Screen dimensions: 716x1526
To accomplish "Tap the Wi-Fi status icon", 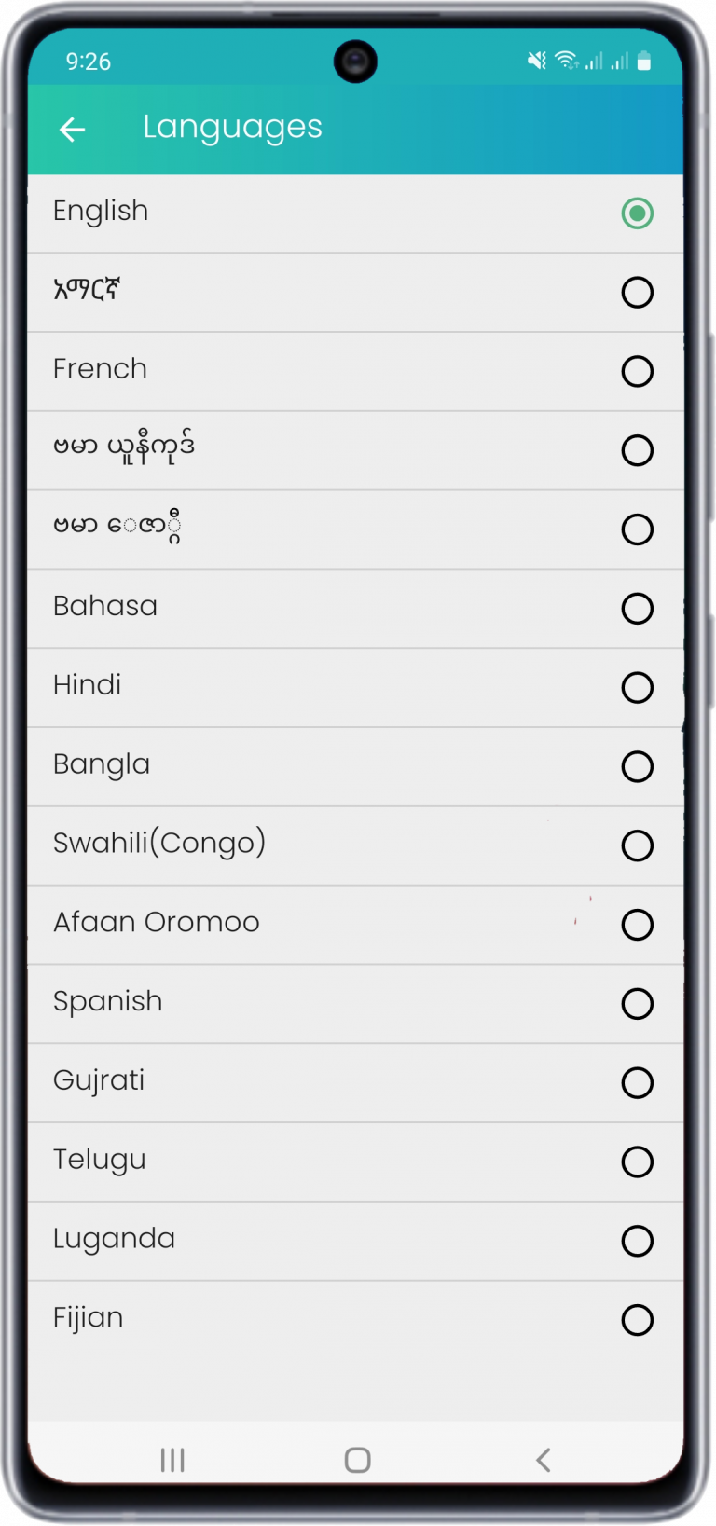I will point(566,62).
